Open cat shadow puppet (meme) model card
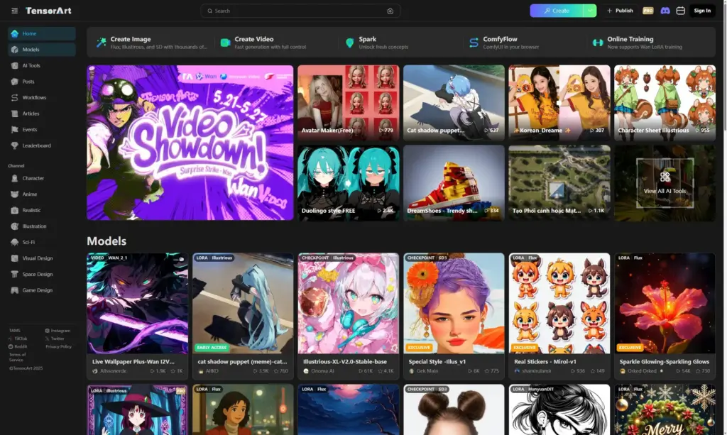 coord(243,316)
